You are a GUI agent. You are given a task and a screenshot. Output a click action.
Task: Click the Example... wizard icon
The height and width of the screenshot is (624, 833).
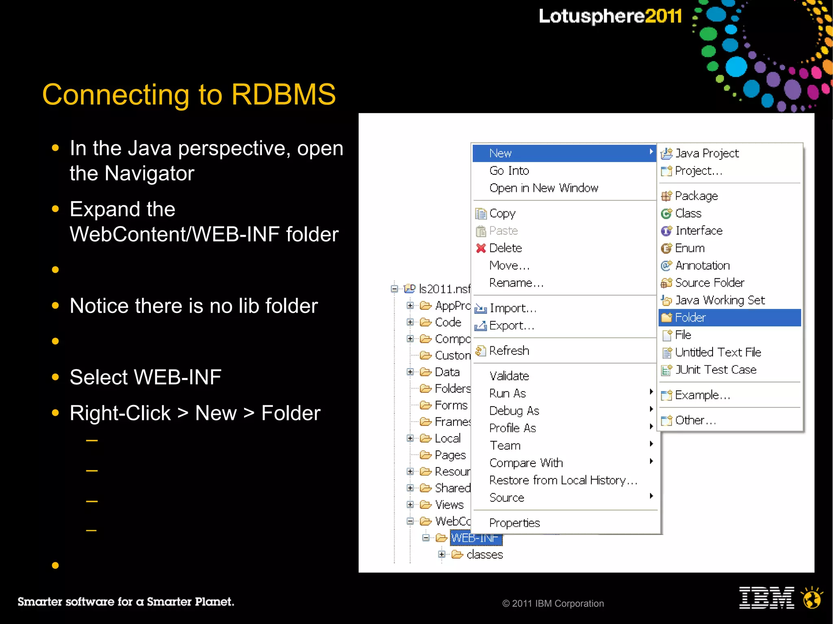click(666, 395)
